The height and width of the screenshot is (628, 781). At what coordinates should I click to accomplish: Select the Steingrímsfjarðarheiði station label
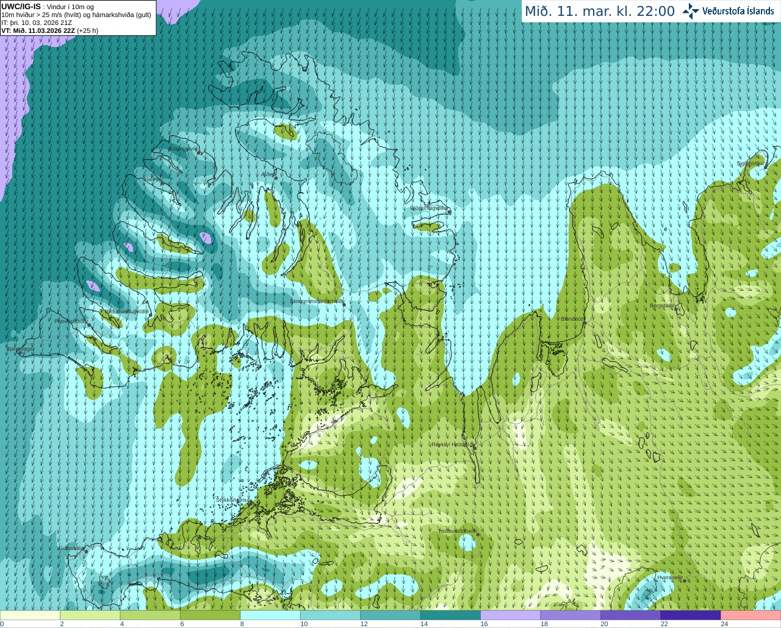pos(316,301)
